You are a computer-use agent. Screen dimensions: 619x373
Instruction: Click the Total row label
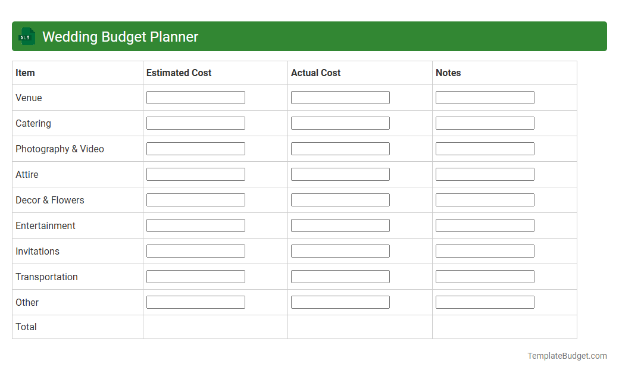point(26,327)
